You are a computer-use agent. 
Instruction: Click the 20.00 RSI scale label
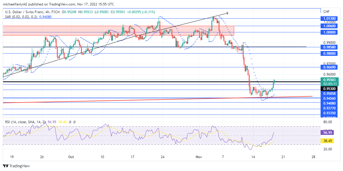[327, 149]
